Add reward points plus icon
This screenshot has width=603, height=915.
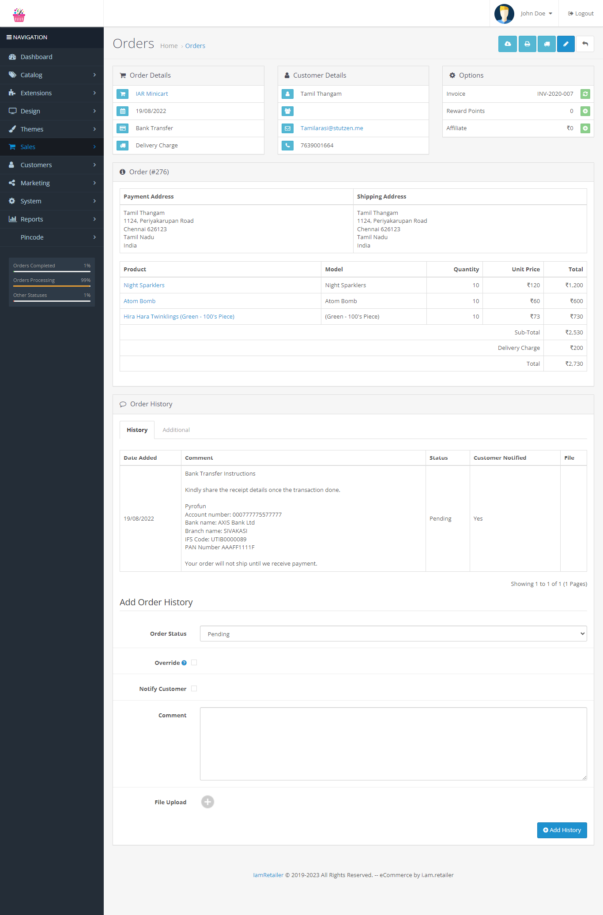tap(585, 111)
